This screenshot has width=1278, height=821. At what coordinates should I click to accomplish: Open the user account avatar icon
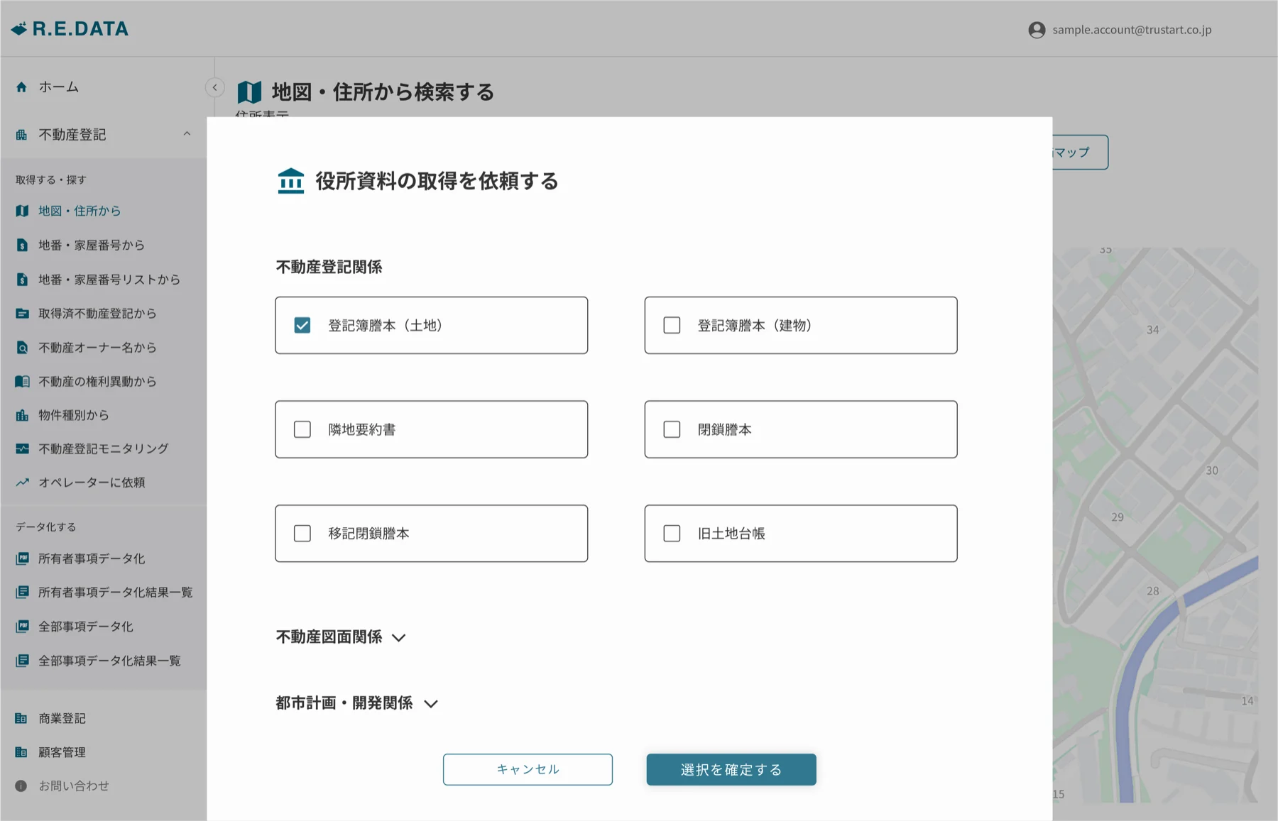tap(1037, 30)
